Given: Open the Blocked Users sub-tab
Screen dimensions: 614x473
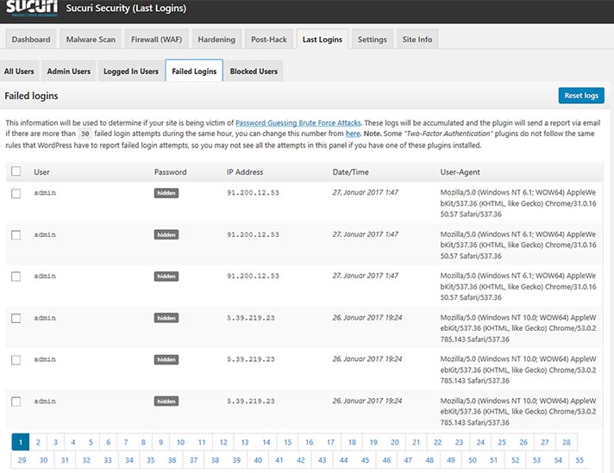Looking at the screenshot, I should [x=254, y=72].
